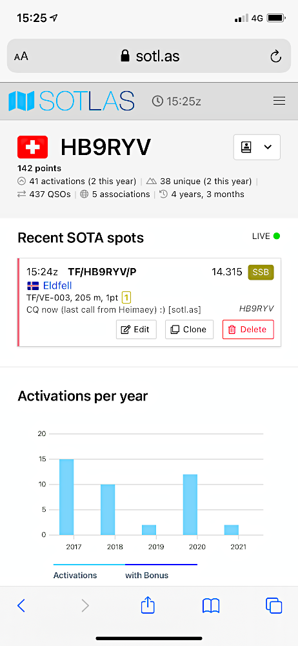Clone the TF/HB9RYV/P spot
Screen dimensions: 298x646
pyautogui.click(x=190, y=329)
